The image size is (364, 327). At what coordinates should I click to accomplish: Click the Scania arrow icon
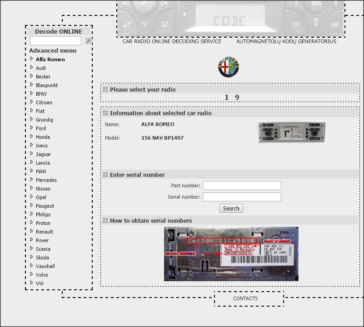coord(31,248)
